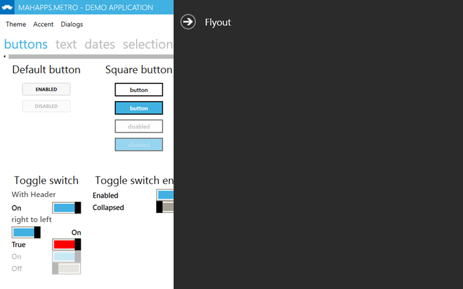
Task: Toggle the Enabled switch
Action: (x=165, y=195)
